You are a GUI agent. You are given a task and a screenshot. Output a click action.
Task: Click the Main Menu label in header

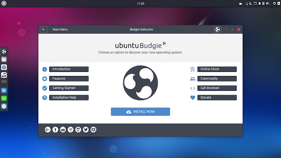[x=60, y=29]
